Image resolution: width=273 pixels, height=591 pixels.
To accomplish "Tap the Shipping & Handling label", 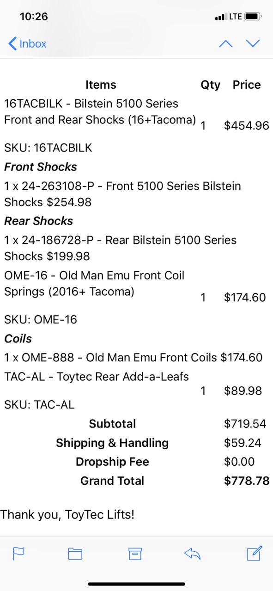I will point(112,443).
